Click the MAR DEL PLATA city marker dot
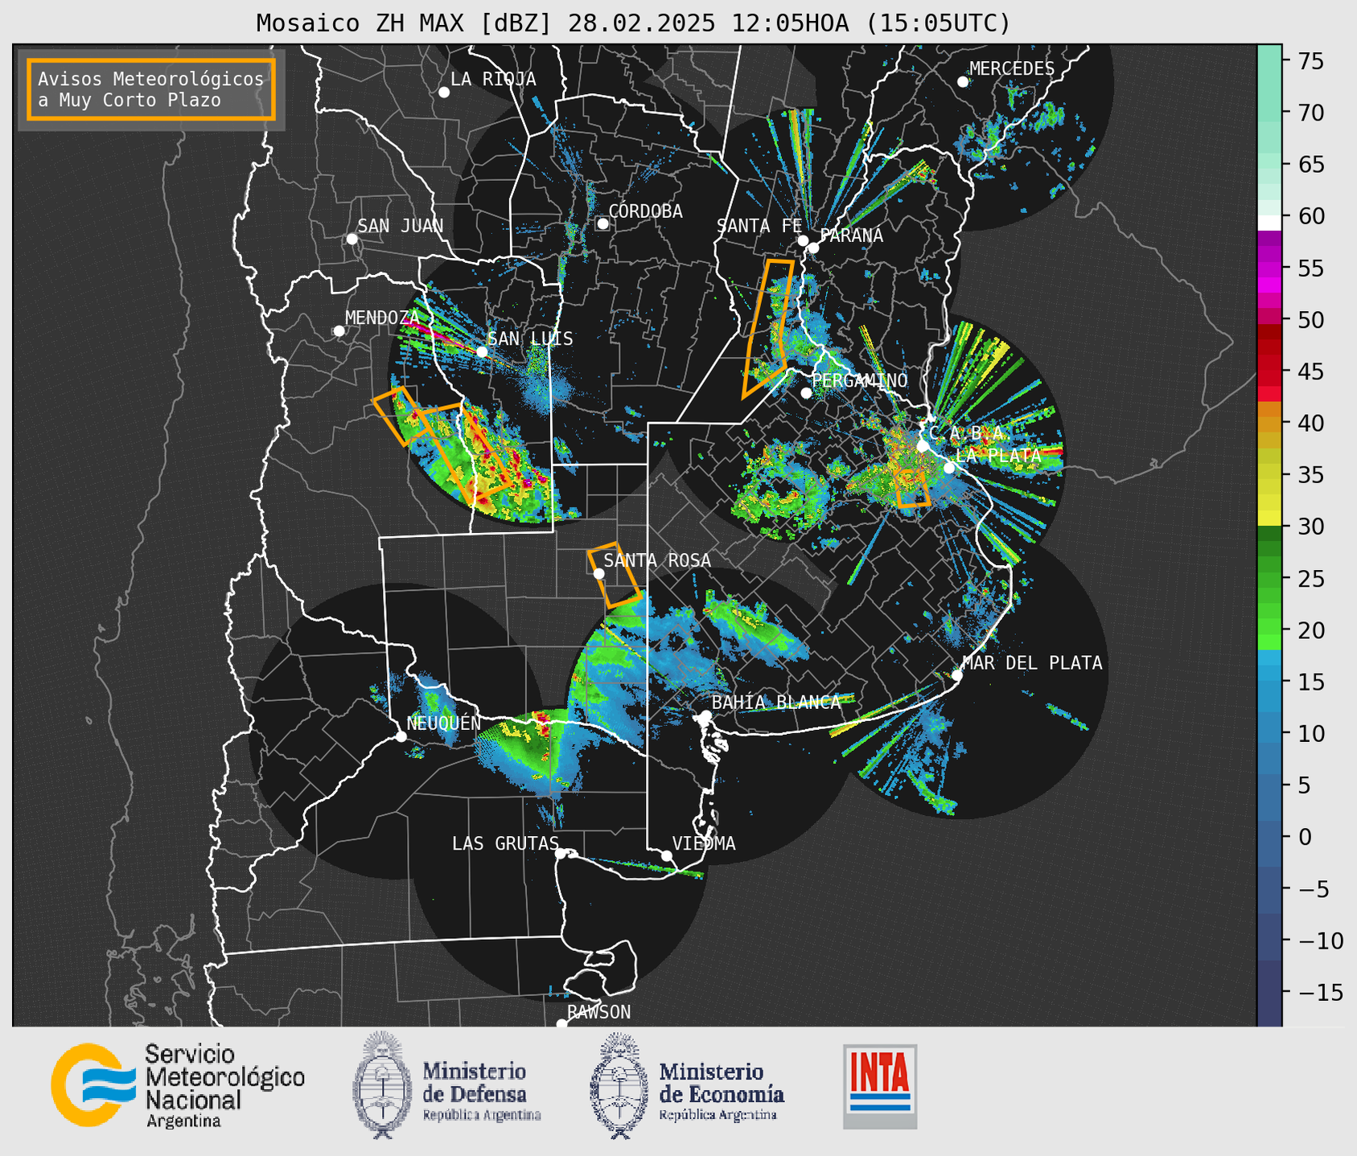This screenshot has height=1156, width=1357. (x=956, y=675)
